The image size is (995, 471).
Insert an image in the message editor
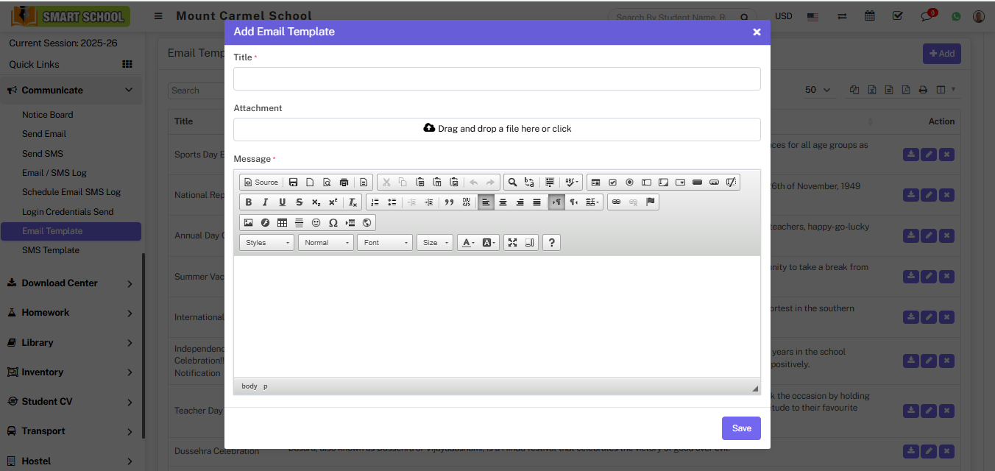[248, 222]
